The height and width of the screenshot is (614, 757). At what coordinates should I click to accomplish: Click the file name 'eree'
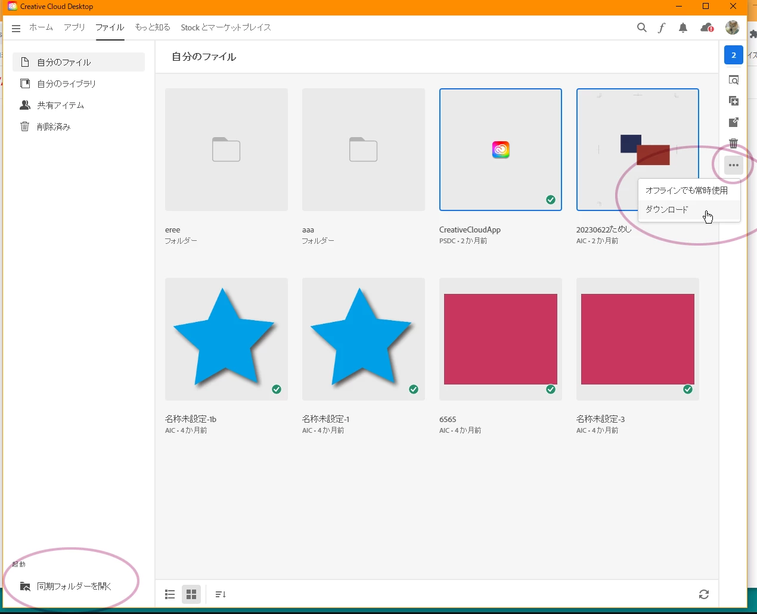point(173,230)
